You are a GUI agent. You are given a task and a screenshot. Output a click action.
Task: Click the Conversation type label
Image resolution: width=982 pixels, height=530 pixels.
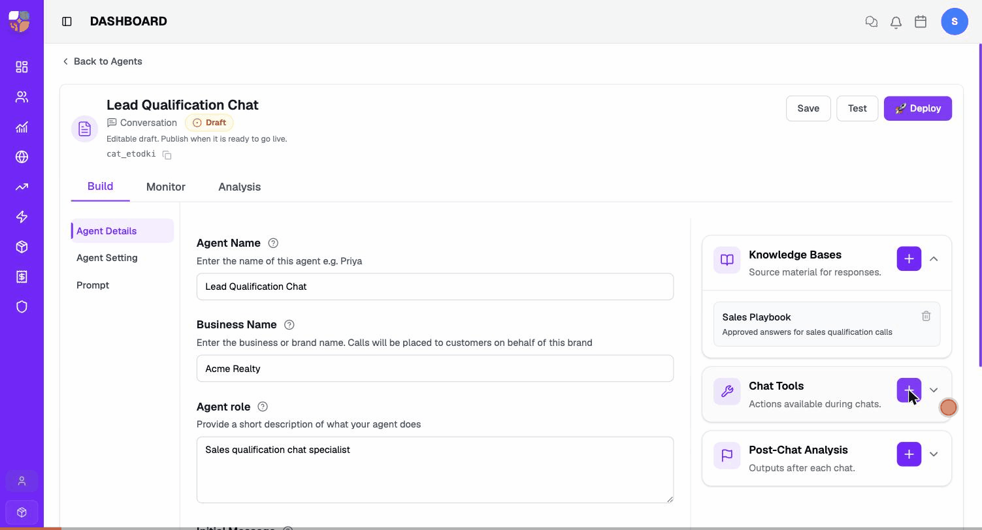click(x=142, y=123)
